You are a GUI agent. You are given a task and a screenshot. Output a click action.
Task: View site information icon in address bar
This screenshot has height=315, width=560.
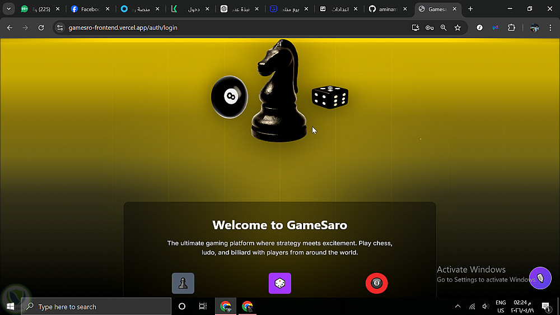point(60,27)
